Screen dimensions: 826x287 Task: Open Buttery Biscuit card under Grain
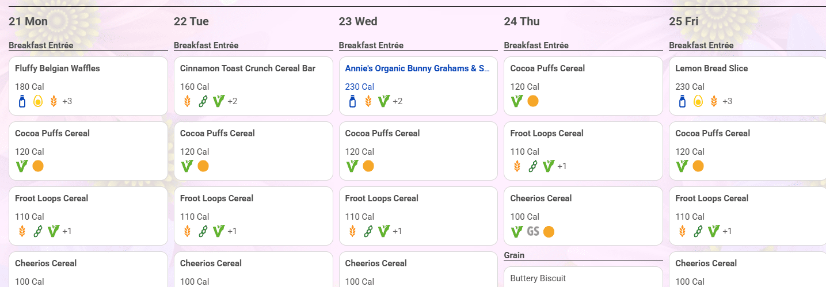tap(584, 277)
